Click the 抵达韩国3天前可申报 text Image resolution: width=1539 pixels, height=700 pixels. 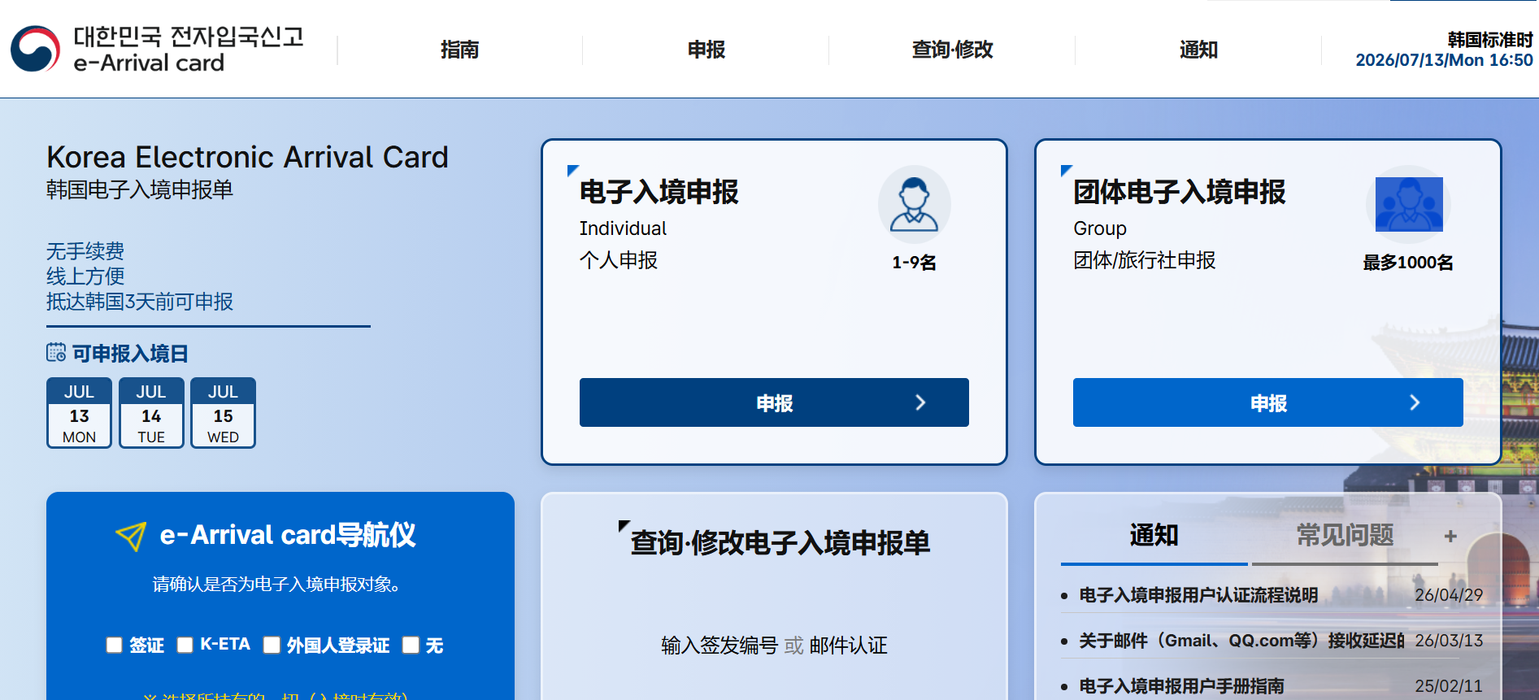click(140, 302)
